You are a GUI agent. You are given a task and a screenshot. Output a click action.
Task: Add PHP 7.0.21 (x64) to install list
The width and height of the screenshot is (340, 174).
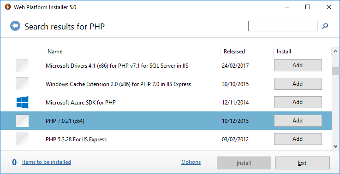[298, 121]
